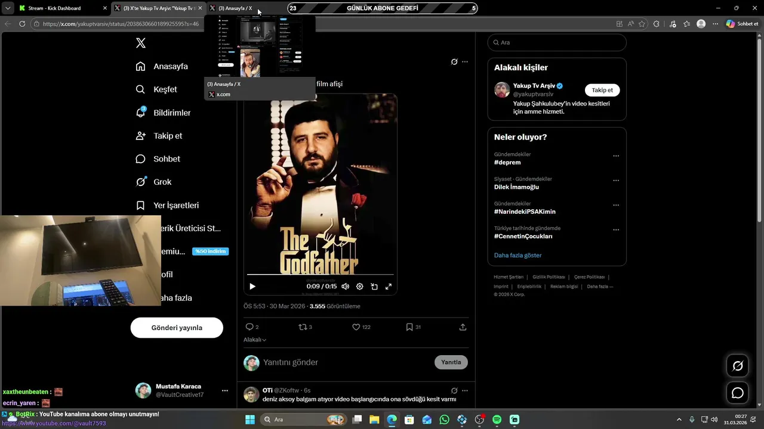Open Hizmet Şartları footer link
The height and width of the screenshot is (429, 764).
(x=509, y=277)
